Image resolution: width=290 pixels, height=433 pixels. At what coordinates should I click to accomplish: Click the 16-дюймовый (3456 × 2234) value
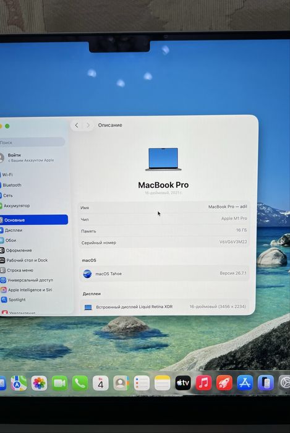pyautogui.click(x=218, y=307)
